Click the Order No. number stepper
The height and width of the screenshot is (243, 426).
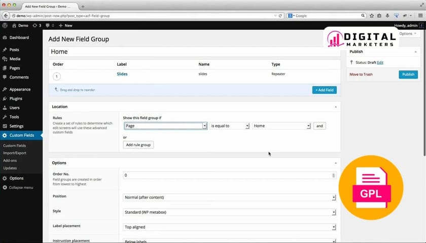[x=333, y=175]
